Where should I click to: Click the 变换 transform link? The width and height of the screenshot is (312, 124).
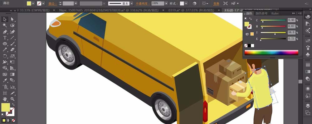click(216, 3)
